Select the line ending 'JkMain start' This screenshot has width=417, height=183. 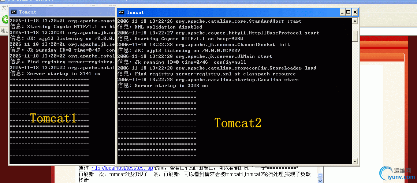(x=195, y=56)
